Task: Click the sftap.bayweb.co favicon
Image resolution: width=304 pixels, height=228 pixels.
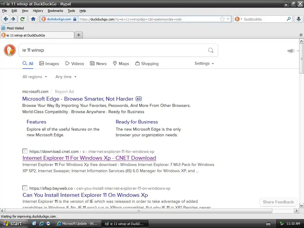Action: (25, 188)
